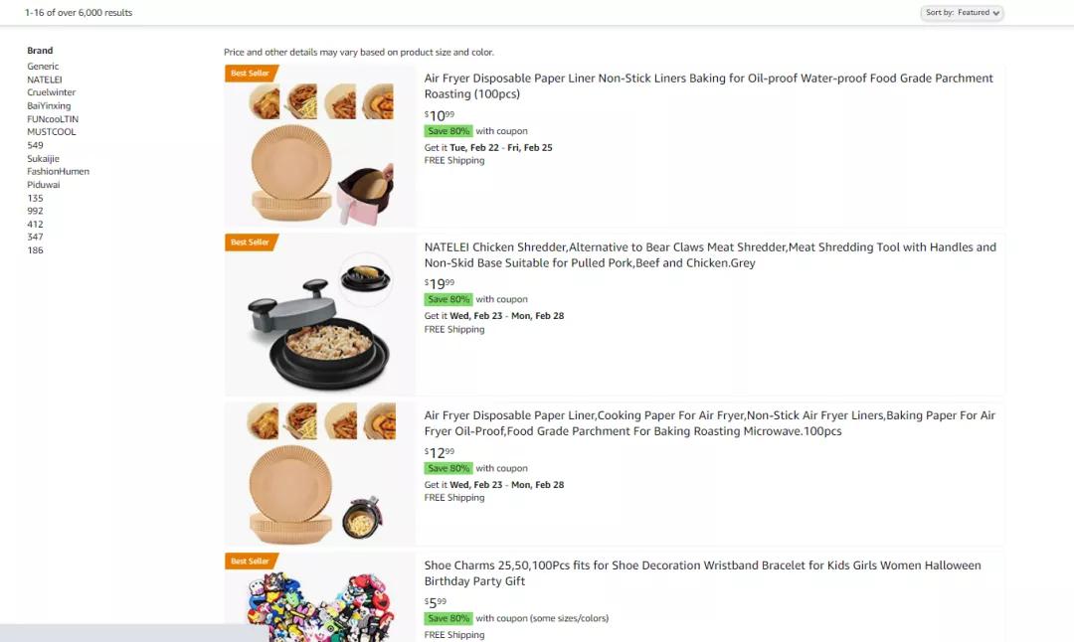
Task: Filter results by FUNcooLTIN brand
Action: pyautogui.click(x=53, y=119)
